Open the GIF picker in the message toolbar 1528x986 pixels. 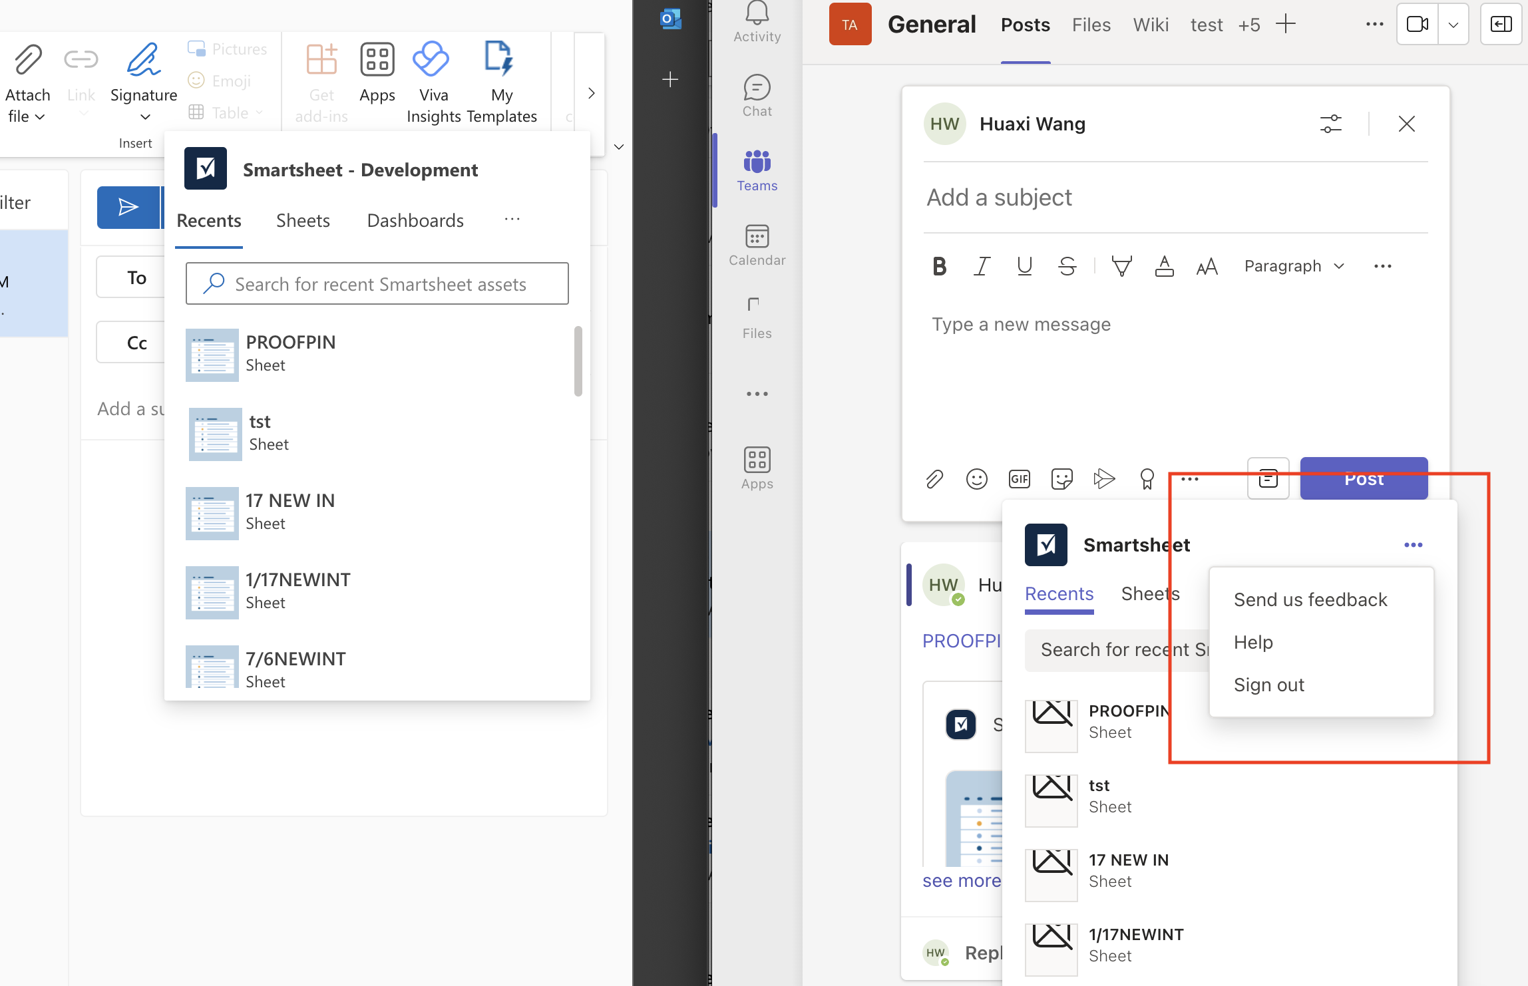[x=1019, y=478]
